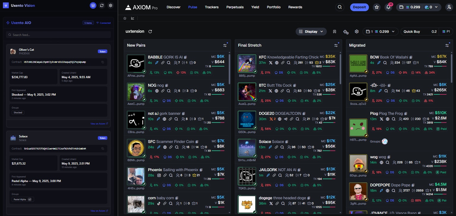The image size is (456, 216).
Task: Click the refresh icon next to uxtension
Action: pyautogui.click(x=150, y=31)
